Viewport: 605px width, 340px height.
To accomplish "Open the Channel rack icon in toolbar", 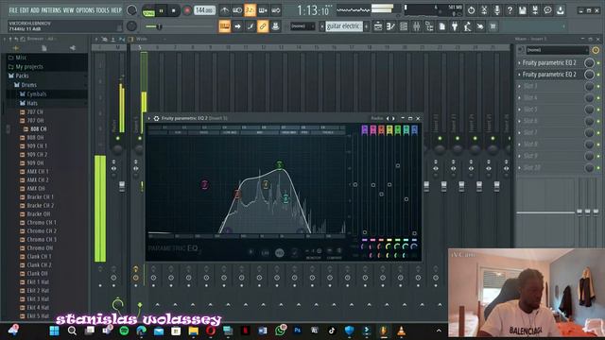I will (x=404, y=26).
